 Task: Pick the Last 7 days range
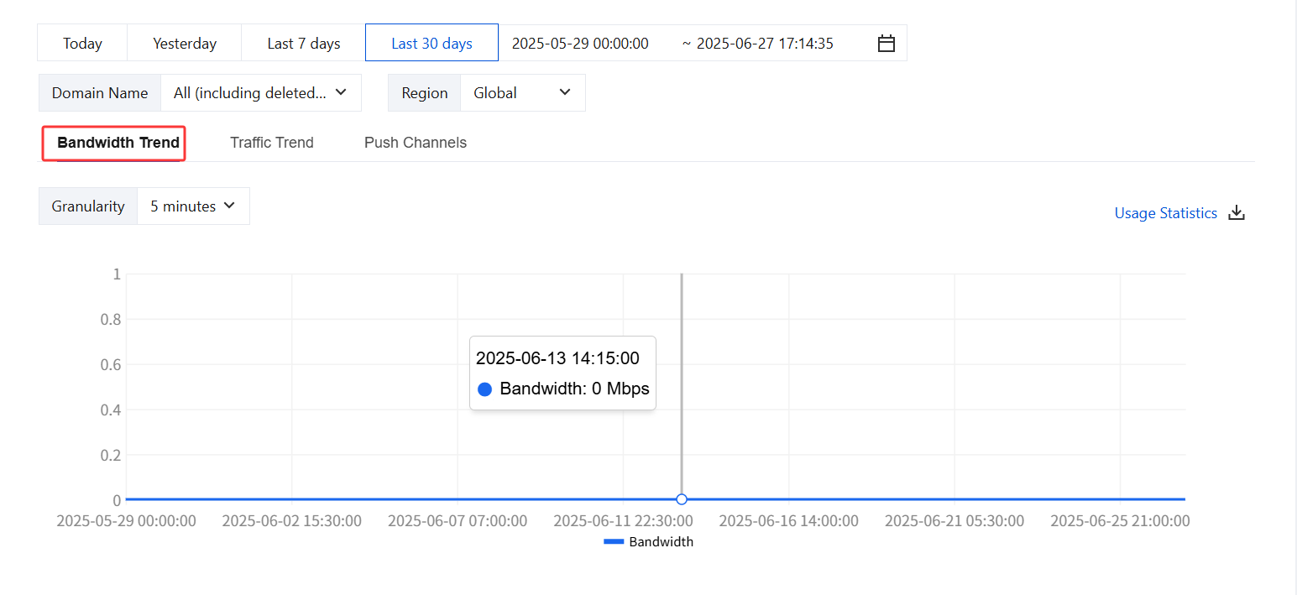pyautogui.click(x=304, y=44)
